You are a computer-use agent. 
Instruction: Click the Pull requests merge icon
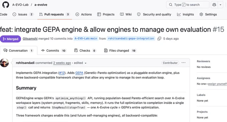(x=41, y=14)
